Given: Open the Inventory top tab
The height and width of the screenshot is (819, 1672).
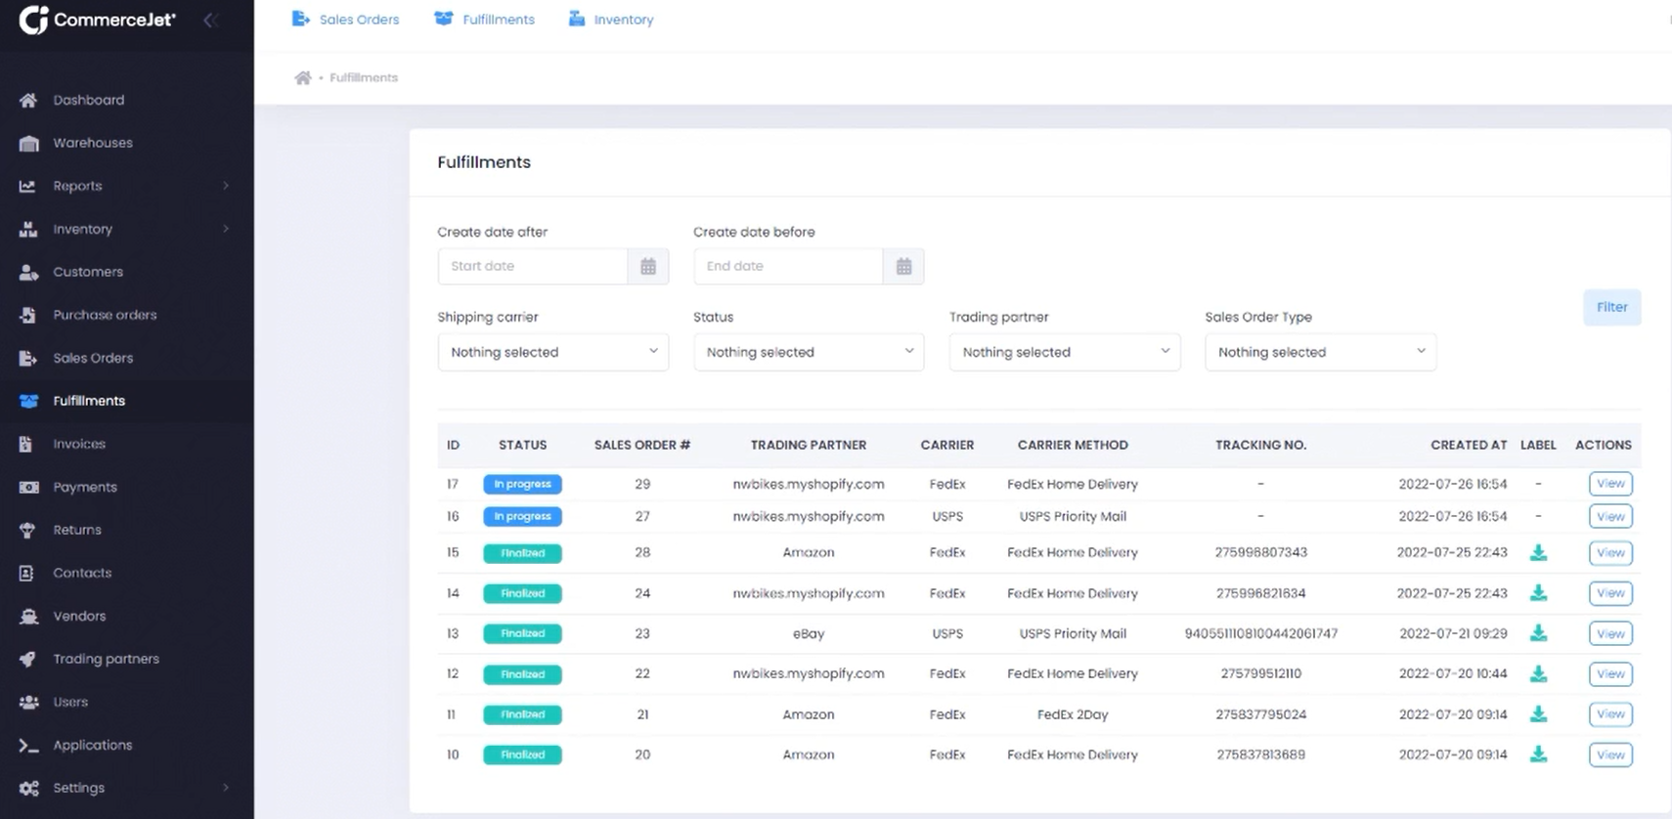Looking at the screenshot, I should 611,20.
